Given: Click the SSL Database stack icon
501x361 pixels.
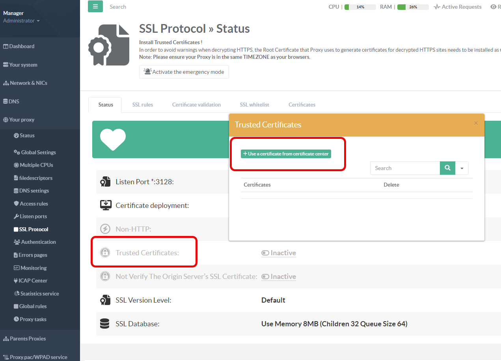Looking at the screenshot, I should pos(105,324).
